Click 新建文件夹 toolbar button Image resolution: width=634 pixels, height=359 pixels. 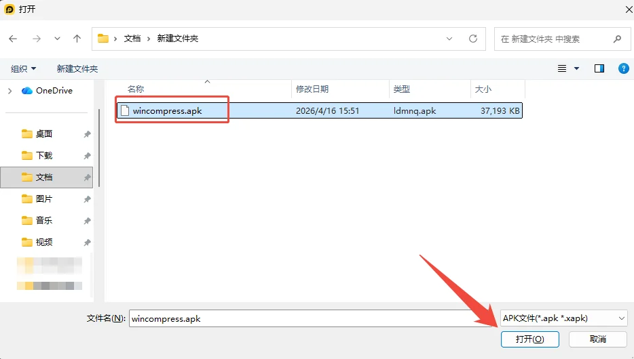click(77, 68)
